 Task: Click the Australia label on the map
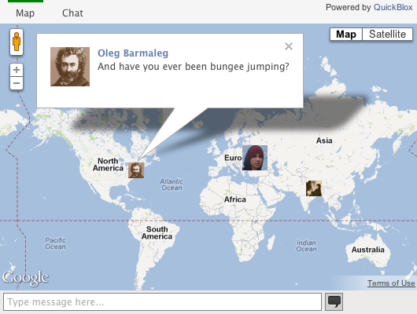(368, 250)
